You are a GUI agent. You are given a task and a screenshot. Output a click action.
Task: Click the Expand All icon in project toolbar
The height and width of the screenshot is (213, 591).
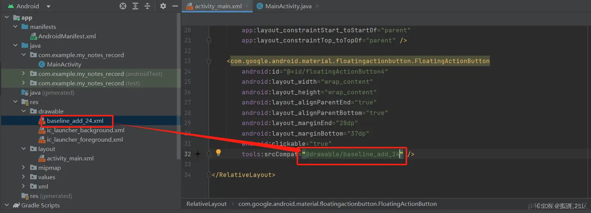(x=135, y=6)
